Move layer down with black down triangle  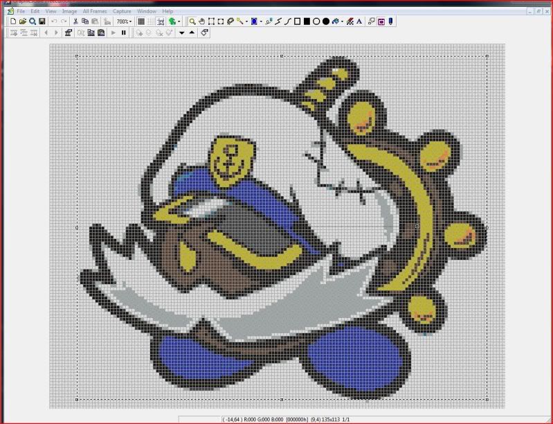[x=182, y=33]
